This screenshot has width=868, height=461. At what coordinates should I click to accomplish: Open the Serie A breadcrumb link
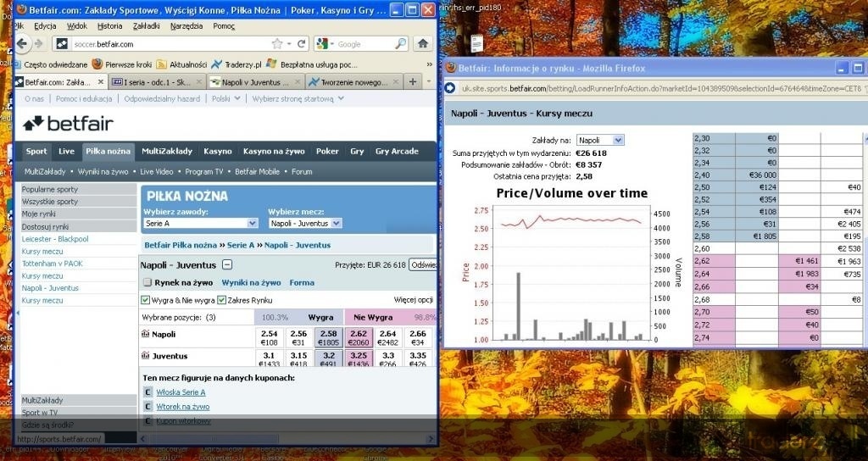click(x=240, y=245)
